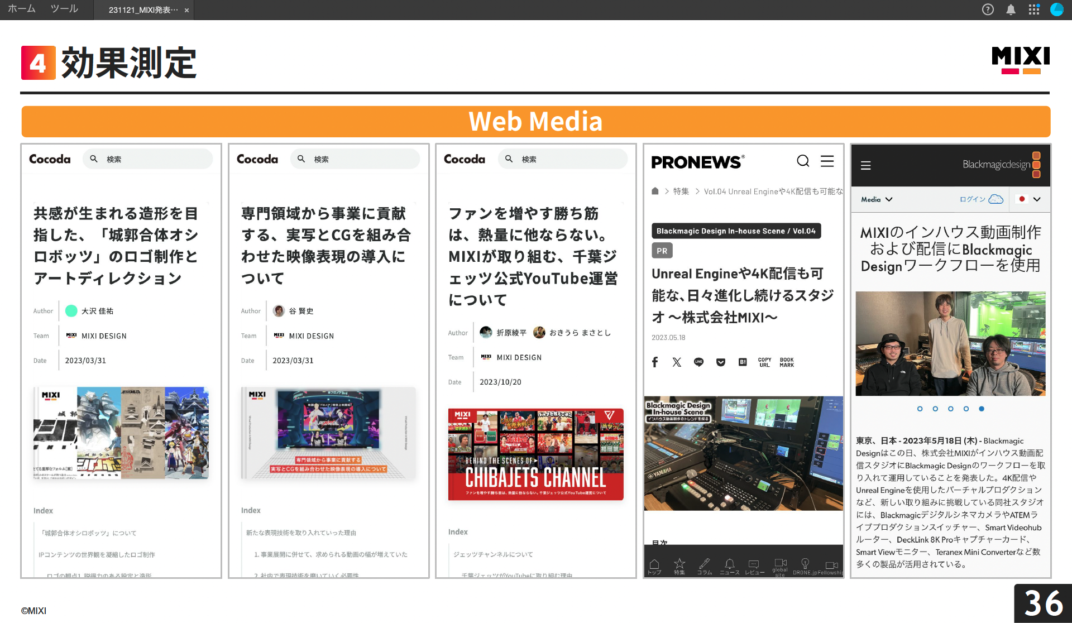This screenshot has width=1072, height=623.
Task: Share the article using the LINE icon
Action: (x=698, y=362)
